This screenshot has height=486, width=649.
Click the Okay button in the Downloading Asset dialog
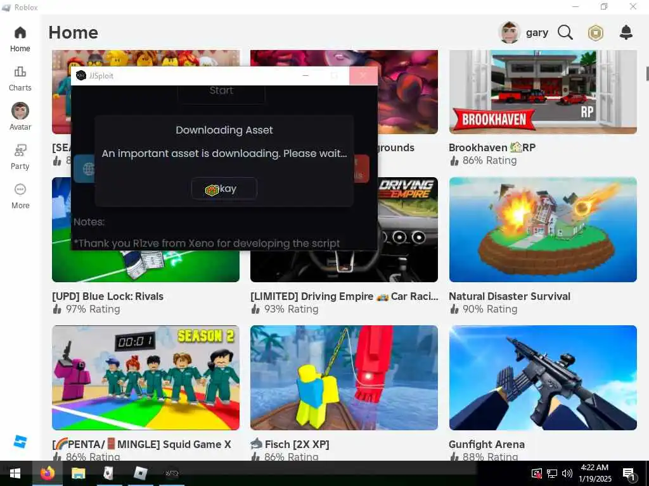(224, 189)
